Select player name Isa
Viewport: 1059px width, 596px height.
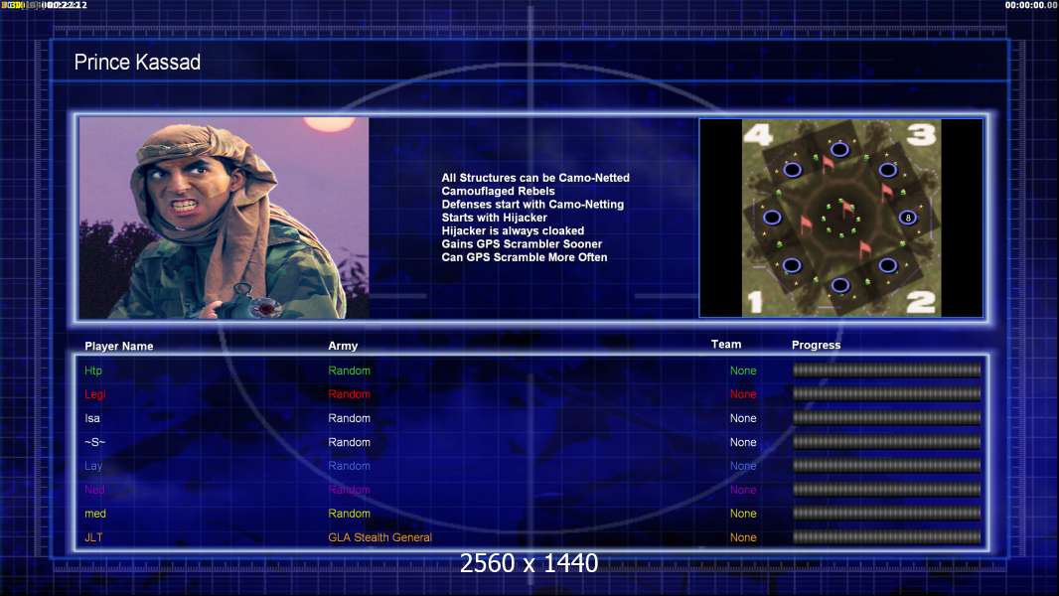coord(92,418)
